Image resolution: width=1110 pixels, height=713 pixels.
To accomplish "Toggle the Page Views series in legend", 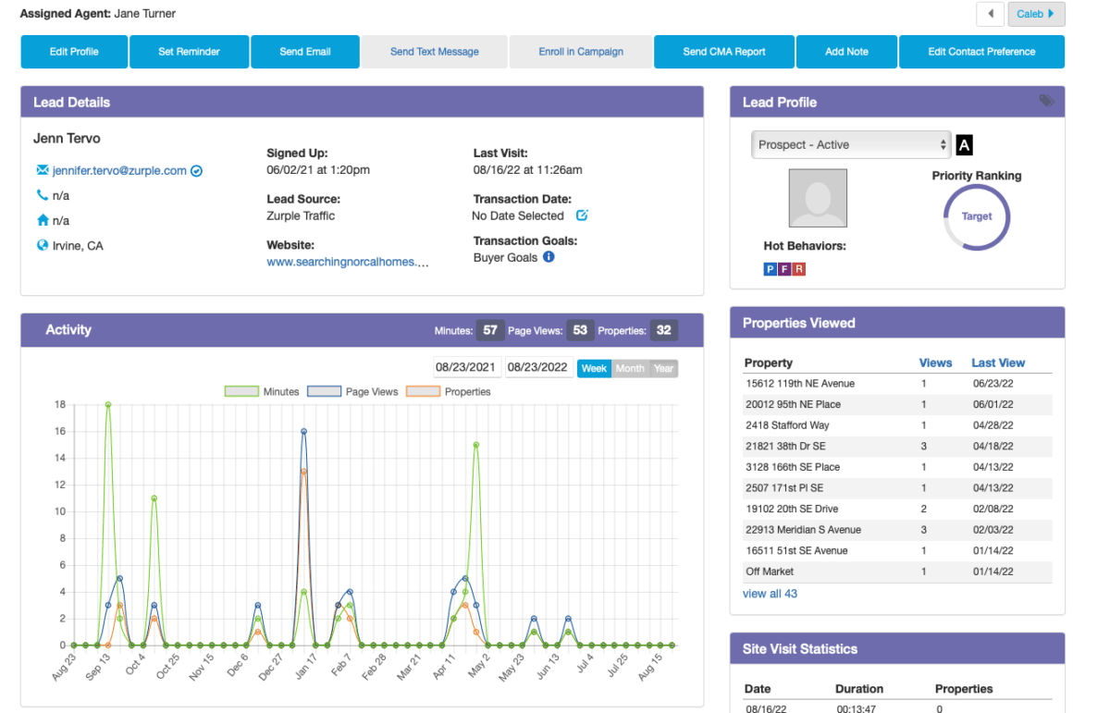I will click(x=352, y=391).
